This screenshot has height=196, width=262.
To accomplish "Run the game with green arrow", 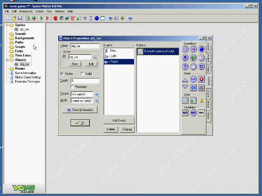I will (x=42, y=18).
